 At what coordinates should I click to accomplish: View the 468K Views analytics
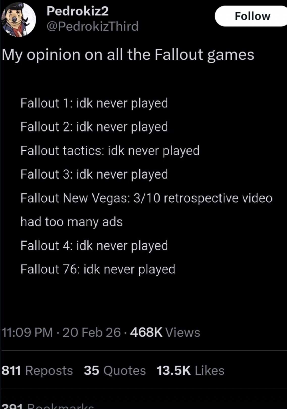pyautogui.click(x=165, y=332)
